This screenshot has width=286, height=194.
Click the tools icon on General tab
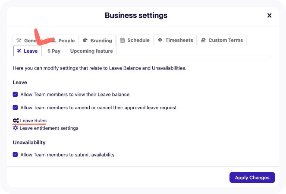pos(19,40)
